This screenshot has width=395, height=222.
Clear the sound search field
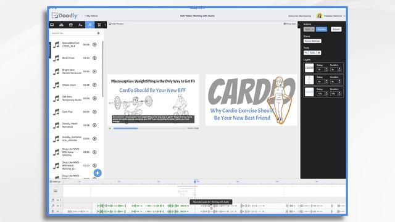coord(98,33)
